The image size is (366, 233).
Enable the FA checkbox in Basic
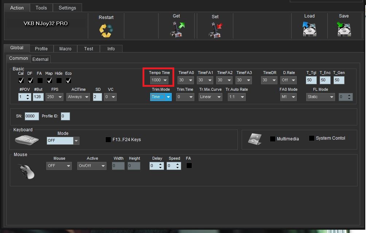tap(40, 80)
